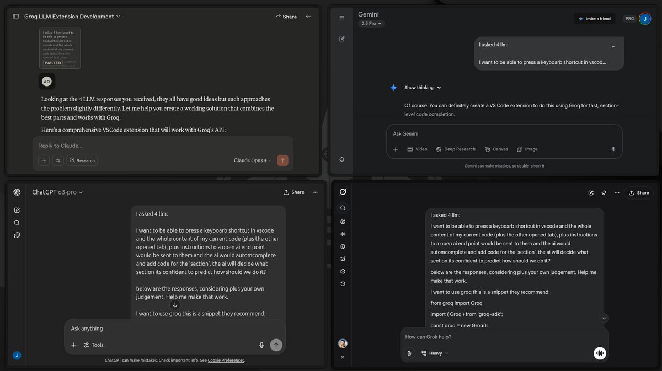The width and height of the screenshot is (662, 371).
Task: Open the PASTED attachment thumbnail in Claude
Action: click(60, 48)
